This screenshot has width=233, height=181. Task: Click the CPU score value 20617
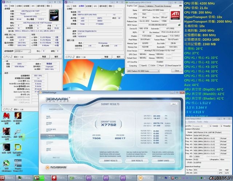[x=120, y=138]
